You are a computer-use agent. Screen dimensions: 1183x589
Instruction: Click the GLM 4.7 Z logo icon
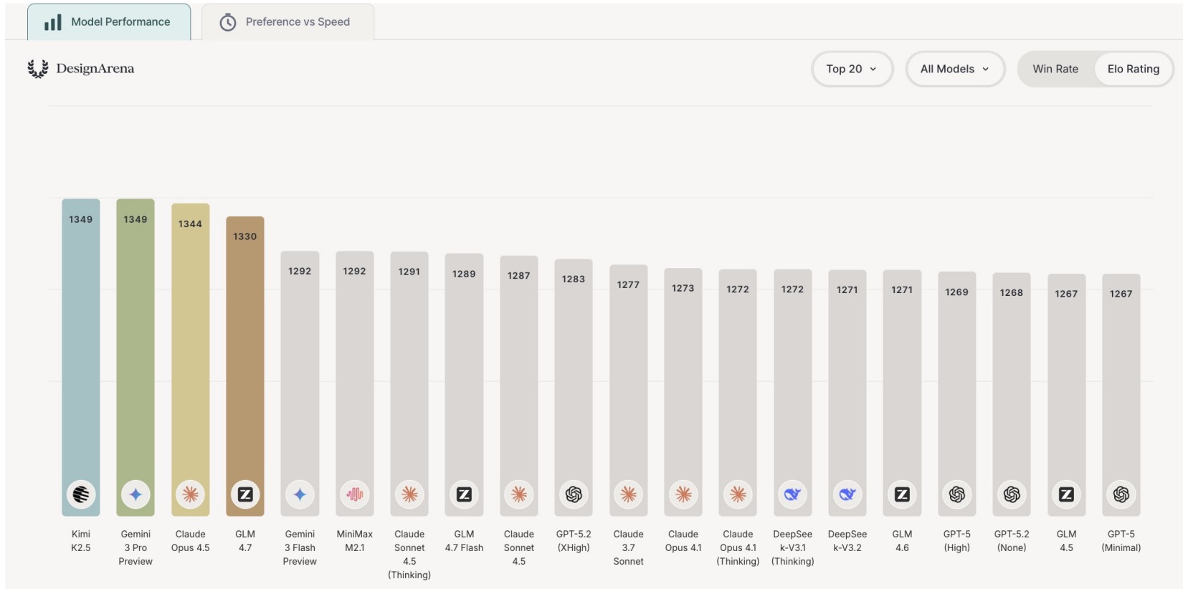245,494
